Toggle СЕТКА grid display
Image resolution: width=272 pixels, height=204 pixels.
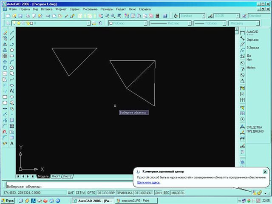pyautogui.click(x=81, y=193)
